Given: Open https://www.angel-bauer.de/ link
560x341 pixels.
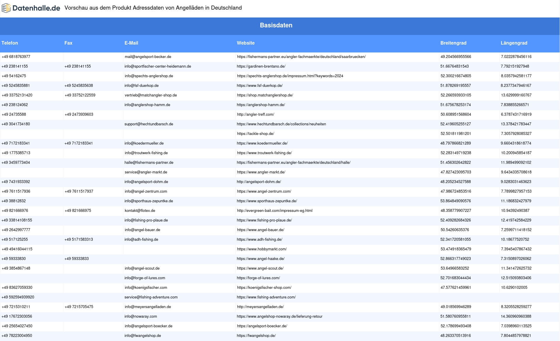Looking at the screenshot, I should [260, 230].
